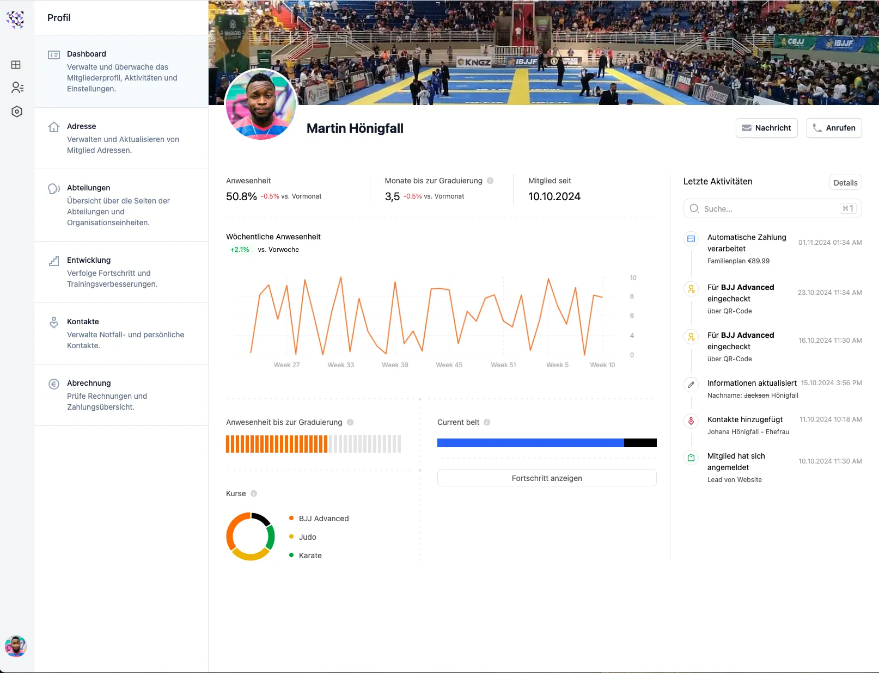Click the grid dashboard icon in left rail
This screenshot has width=879, height=673.
coord(16,65)
